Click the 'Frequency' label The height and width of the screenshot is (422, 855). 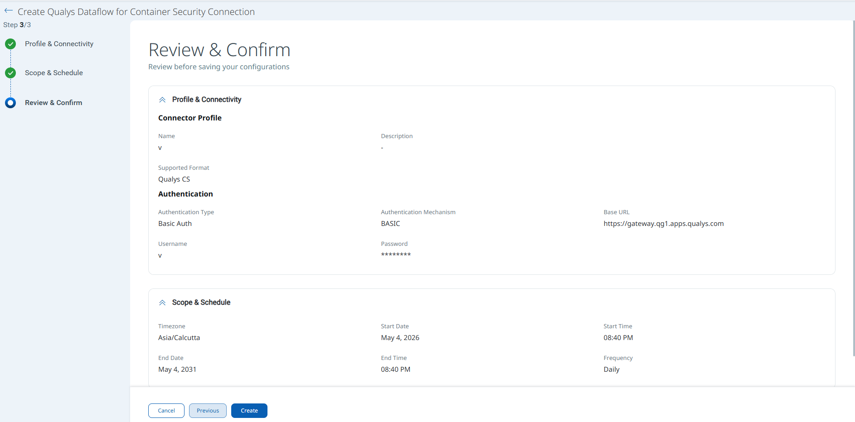click(618, 358)
